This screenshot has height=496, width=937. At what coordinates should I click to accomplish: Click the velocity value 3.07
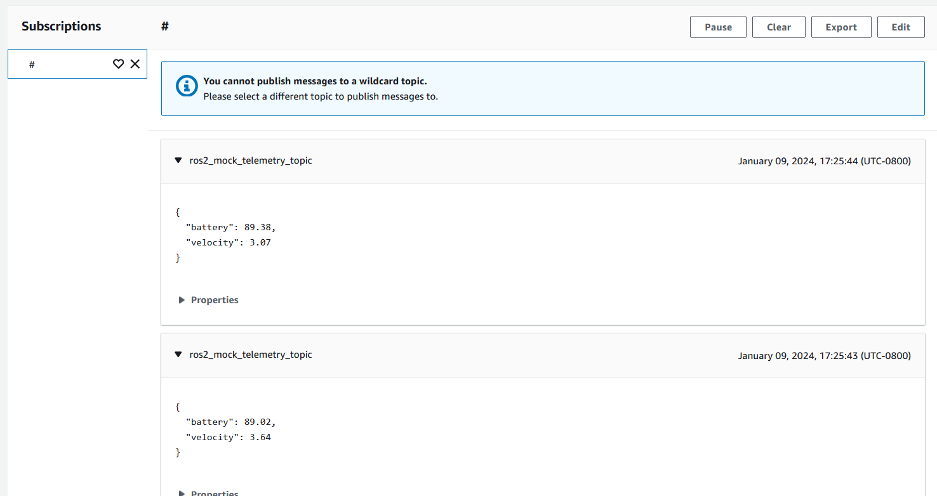click(260, 242)
